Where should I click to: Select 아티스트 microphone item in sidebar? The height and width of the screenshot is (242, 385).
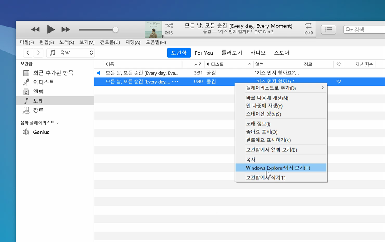pyautogui.click(x=55, y=82)
